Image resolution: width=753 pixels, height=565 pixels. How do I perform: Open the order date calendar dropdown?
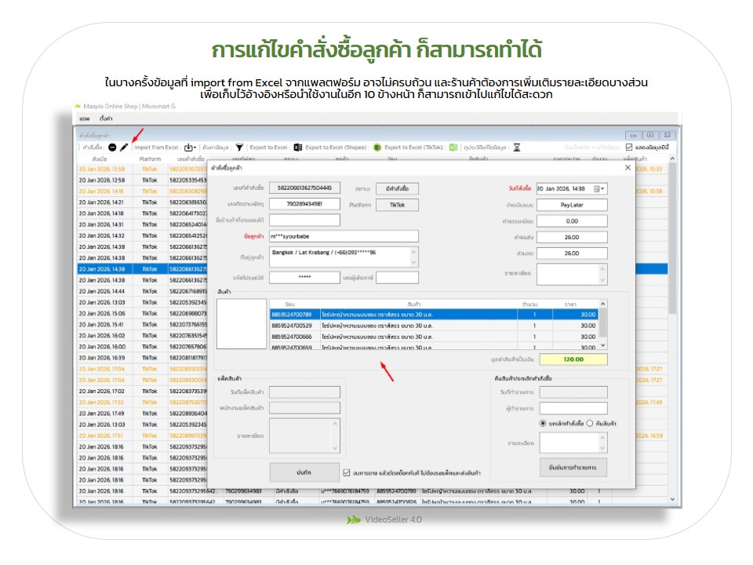tap(600, 188)
